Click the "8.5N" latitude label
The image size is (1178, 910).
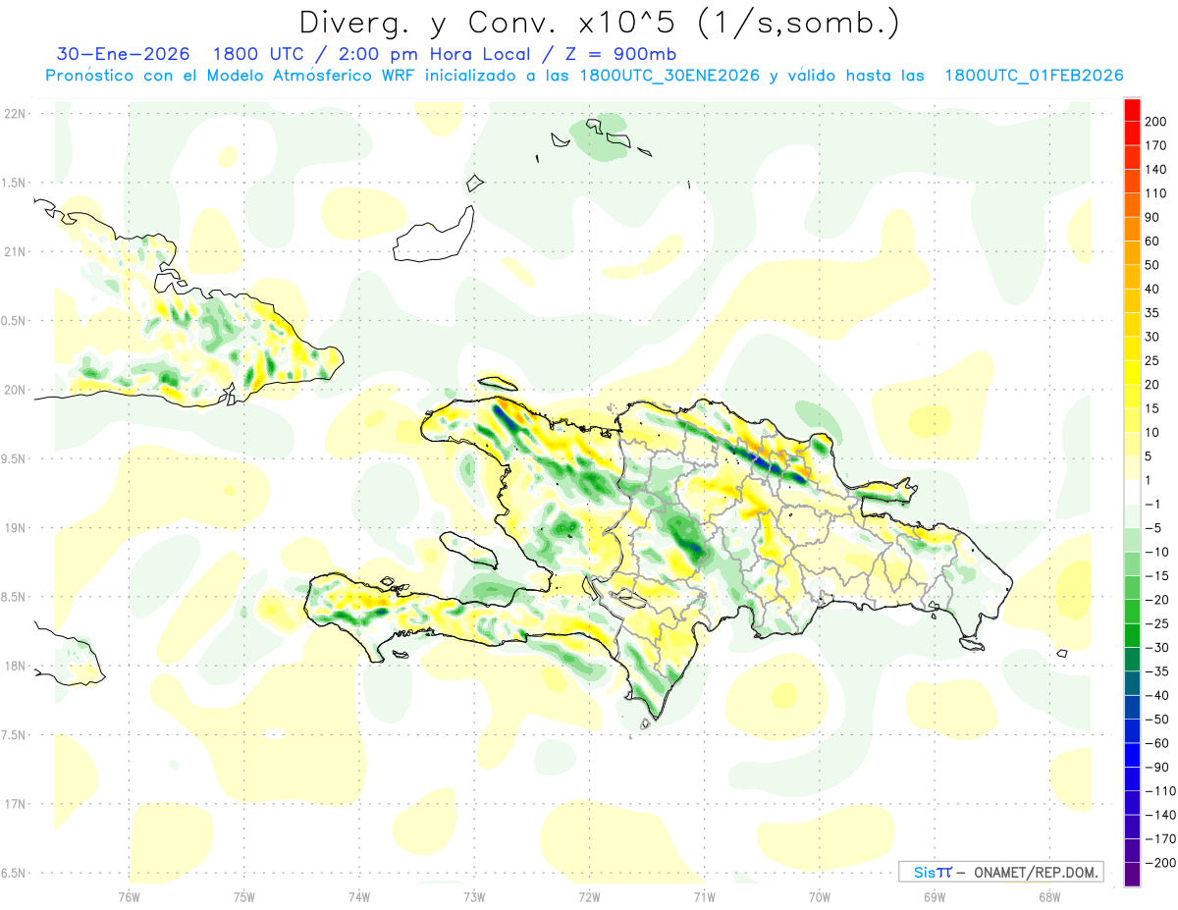(x=15, y=597)
